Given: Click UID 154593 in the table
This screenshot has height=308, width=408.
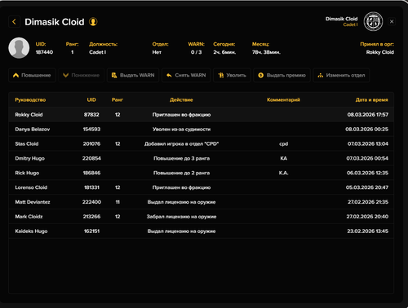Looking at the screenshot, I should pos(91,130).
